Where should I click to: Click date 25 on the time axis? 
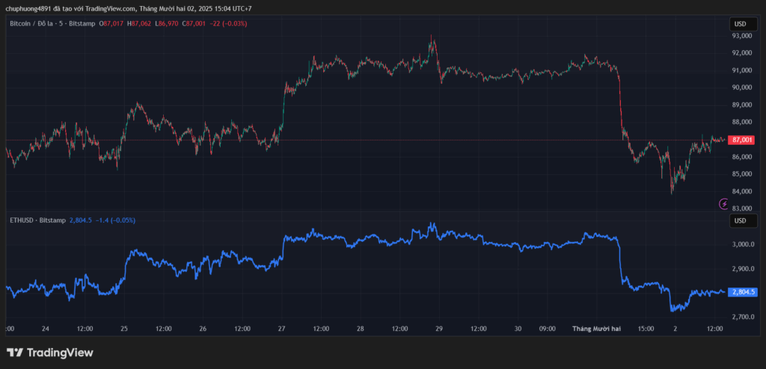124,329
